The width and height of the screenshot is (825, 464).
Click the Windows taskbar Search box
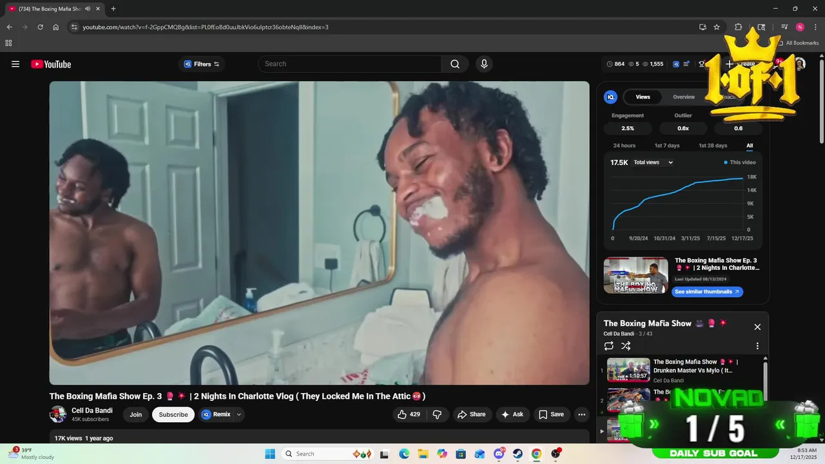point(328,454)
